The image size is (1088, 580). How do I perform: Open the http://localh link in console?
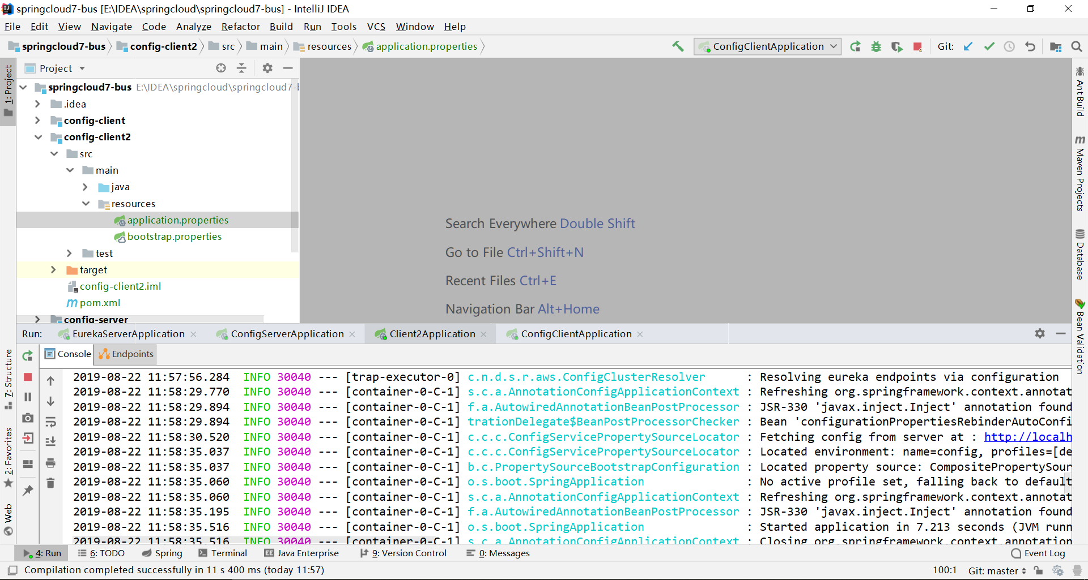point(1027,437)
